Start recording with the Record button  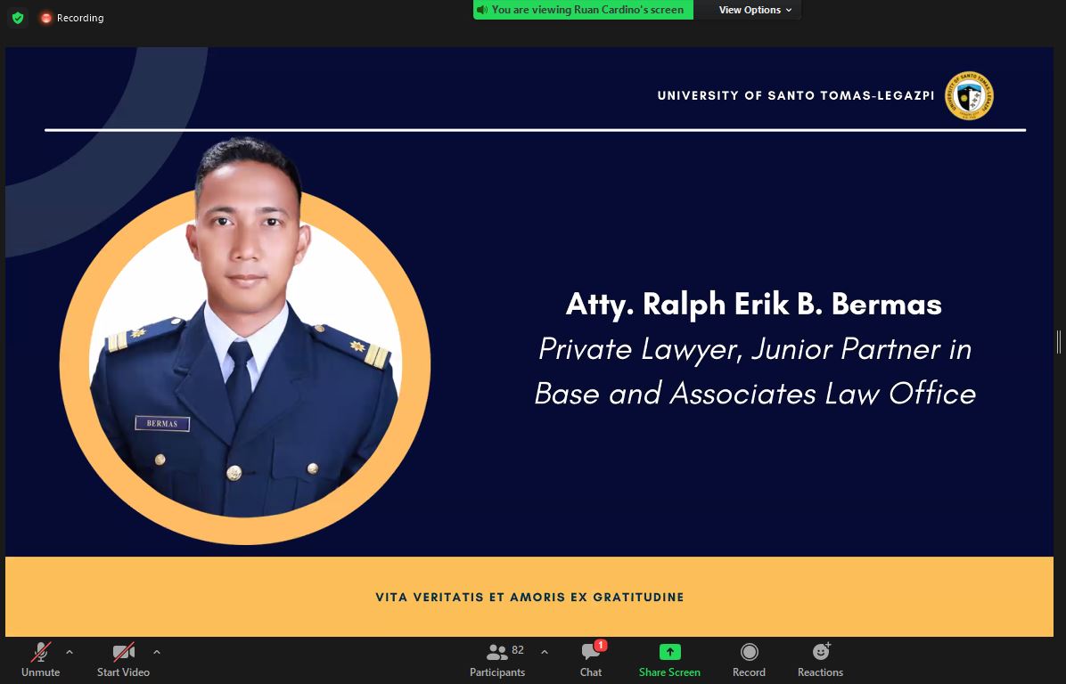coord(749,660)
